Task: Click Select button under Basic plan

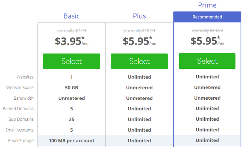Action: pos(71,61)
